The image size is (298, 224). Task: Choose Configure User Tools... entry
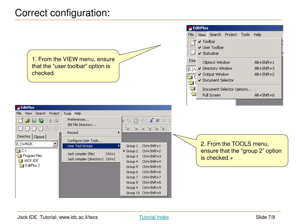(x=92, y=141)
